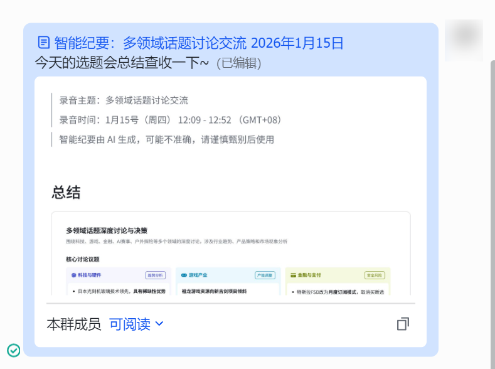Click the 核心讨论议题 subheading
This screenshot has width=495, height=369.
(x=82, y=259)
